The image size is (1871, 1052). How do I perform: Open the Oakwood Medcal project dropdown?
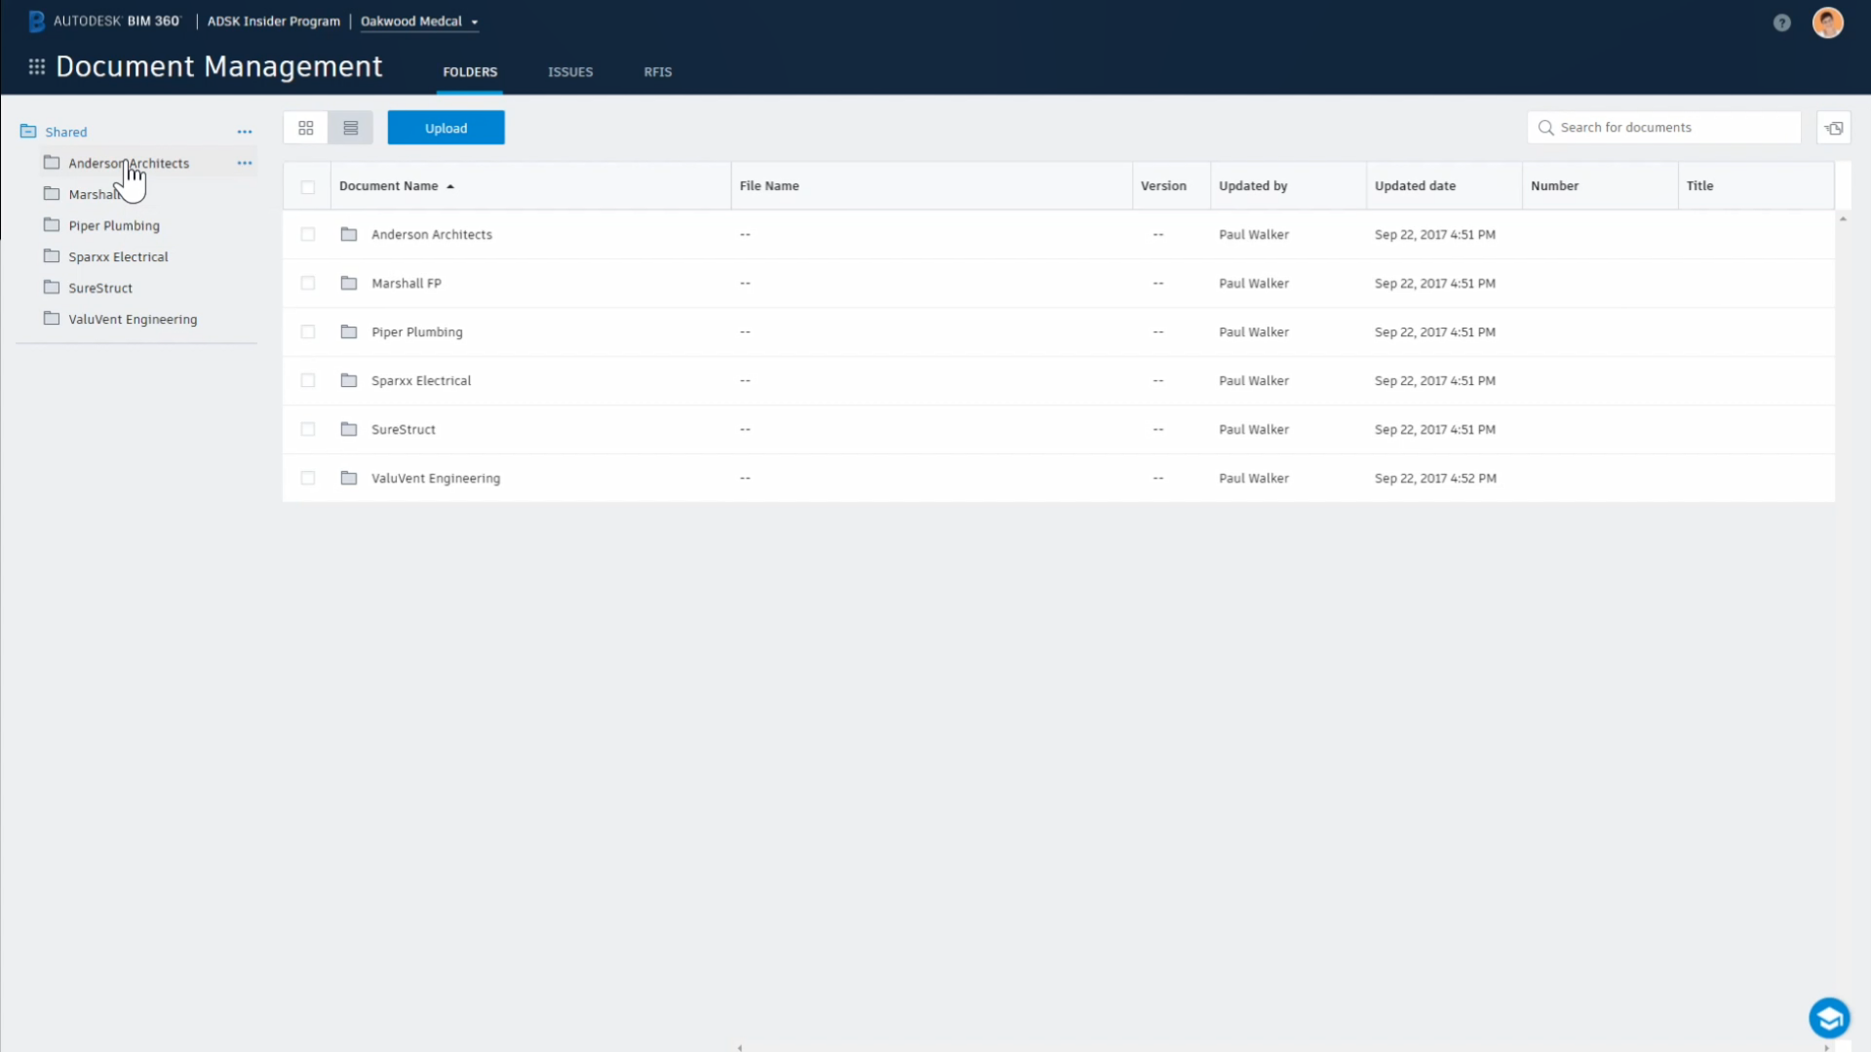[419, 20]
